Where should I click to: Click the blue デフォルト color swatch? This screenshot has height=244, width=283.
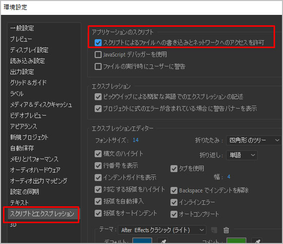pos(142,241)
